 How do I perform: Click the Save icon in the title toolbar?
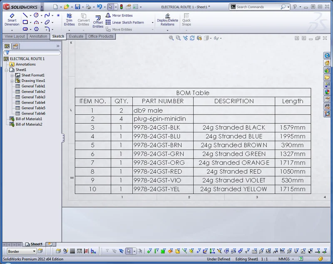coord(77,7)
